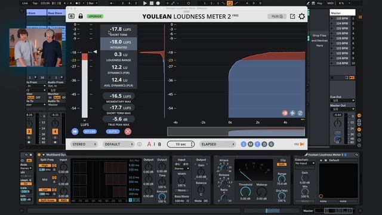Screen dimensions: 382x215
Task: Toggle the M graph circle button
Action: click(x=251, y=145)
